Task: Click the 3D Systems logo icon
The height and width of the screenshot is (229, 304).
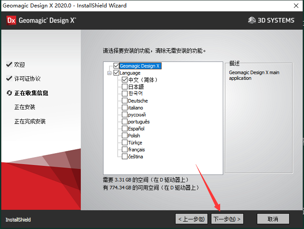Action: click(x=252, y=20)
